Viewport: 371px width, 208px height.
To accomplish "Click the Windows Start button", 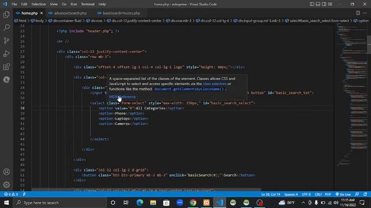I will (6, 203).
